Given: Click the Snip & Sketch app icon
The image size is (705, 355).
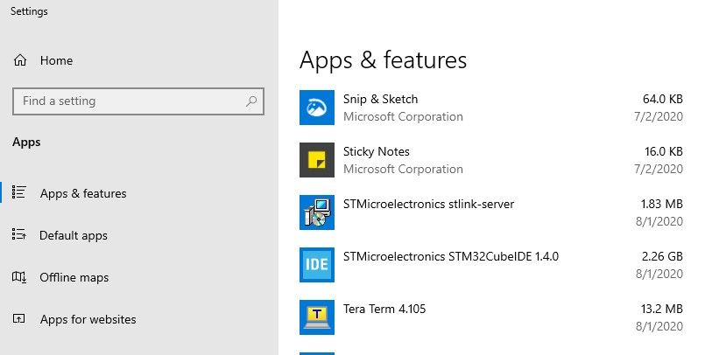Looking at the screenshot, I should pyautogui.click(x=317, y=108).
